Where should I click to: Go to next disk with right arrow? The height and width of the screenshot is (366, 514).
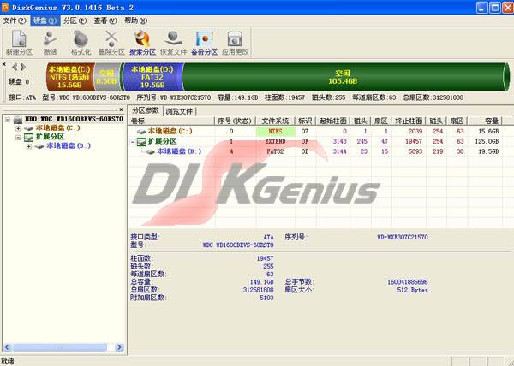(23, 67)
